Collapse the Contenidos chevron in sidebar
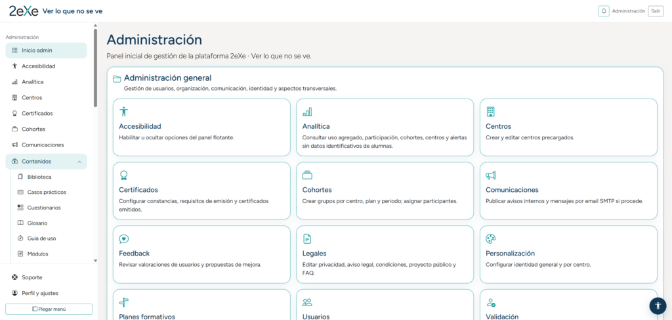The image size is (672, 320). tap(79, 162)
